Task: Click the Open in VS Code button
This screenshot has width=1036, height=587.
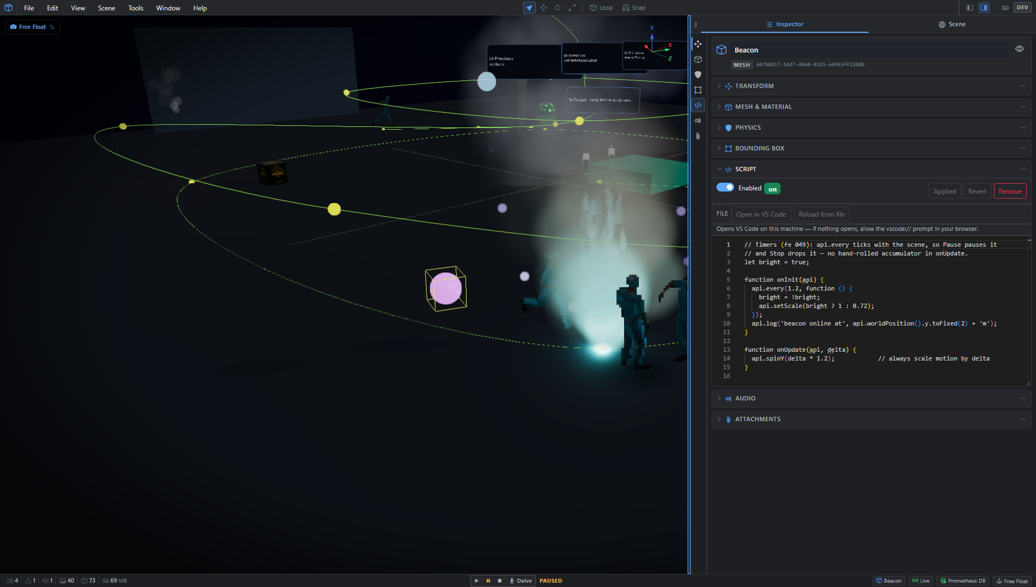Action: pos(761,214)
